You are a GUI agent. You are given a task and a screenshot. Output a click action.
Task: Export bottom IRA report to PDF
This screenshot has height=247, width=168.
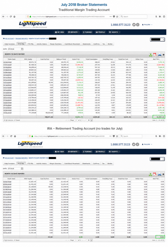[155, 174]
